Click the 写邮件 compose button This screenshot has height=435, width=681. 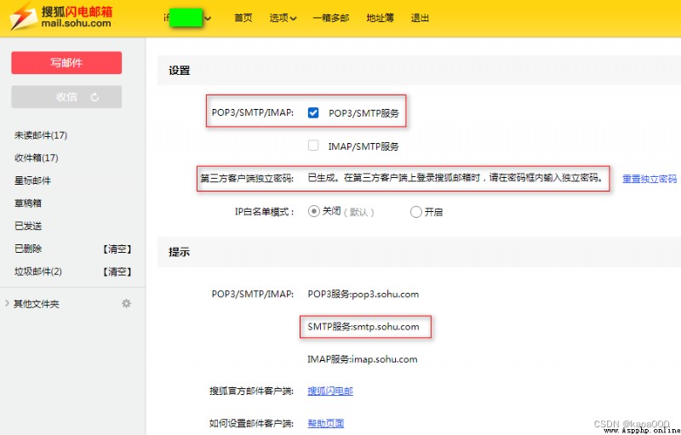coord(66,62)
